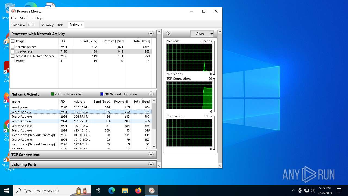Open the Recycle Bin desktop icon
The height and width of the screenshot is (196, 348).
click(6, 11)
